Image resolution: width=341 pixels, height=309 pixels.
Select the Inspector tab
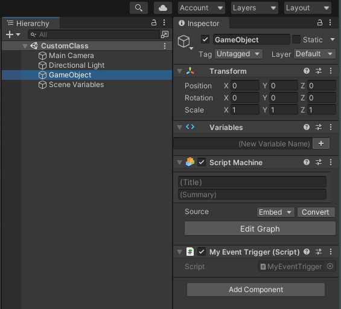pos(201,23)
